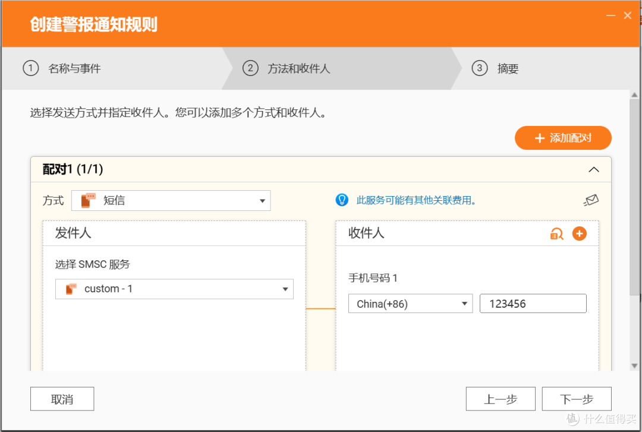Click the select recipient from NAS users icon
The width and height of the screenshot is (642, 432).
coord(557,234)
